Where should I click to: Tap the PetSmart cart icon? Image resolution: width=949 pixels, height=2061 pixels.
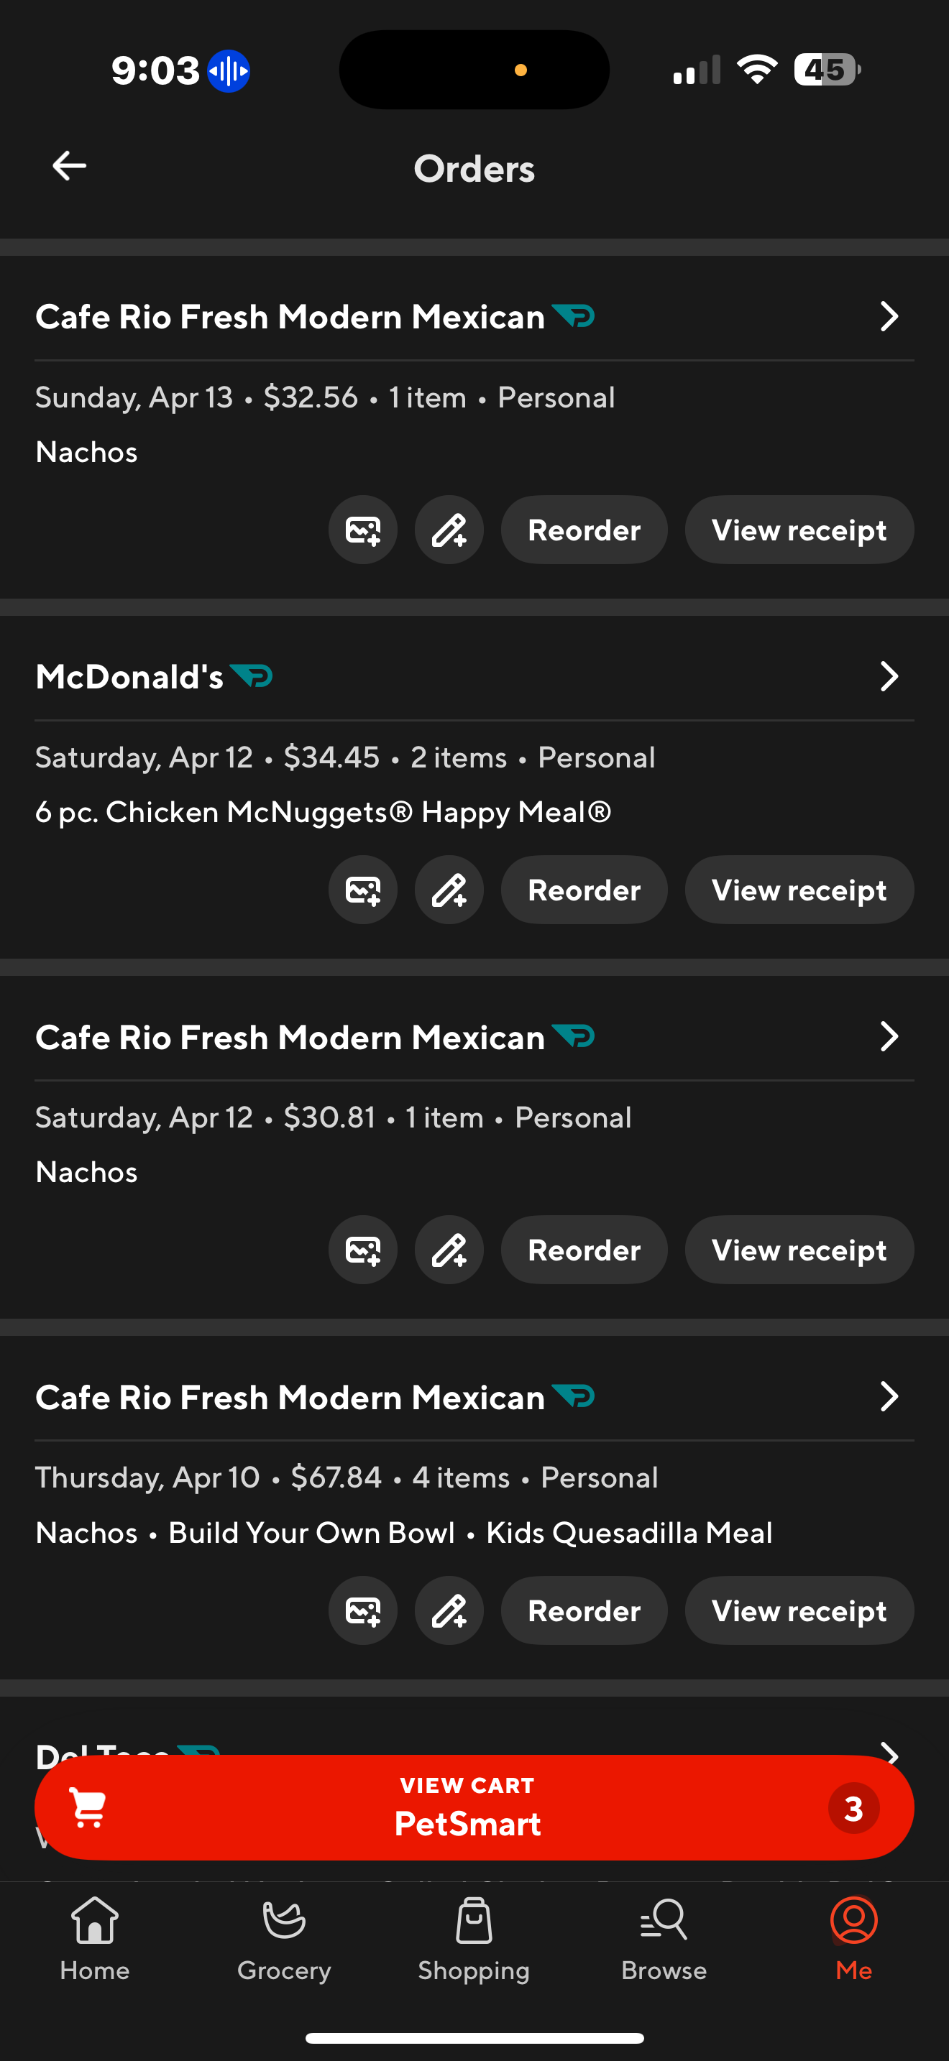coord(88,1807)
